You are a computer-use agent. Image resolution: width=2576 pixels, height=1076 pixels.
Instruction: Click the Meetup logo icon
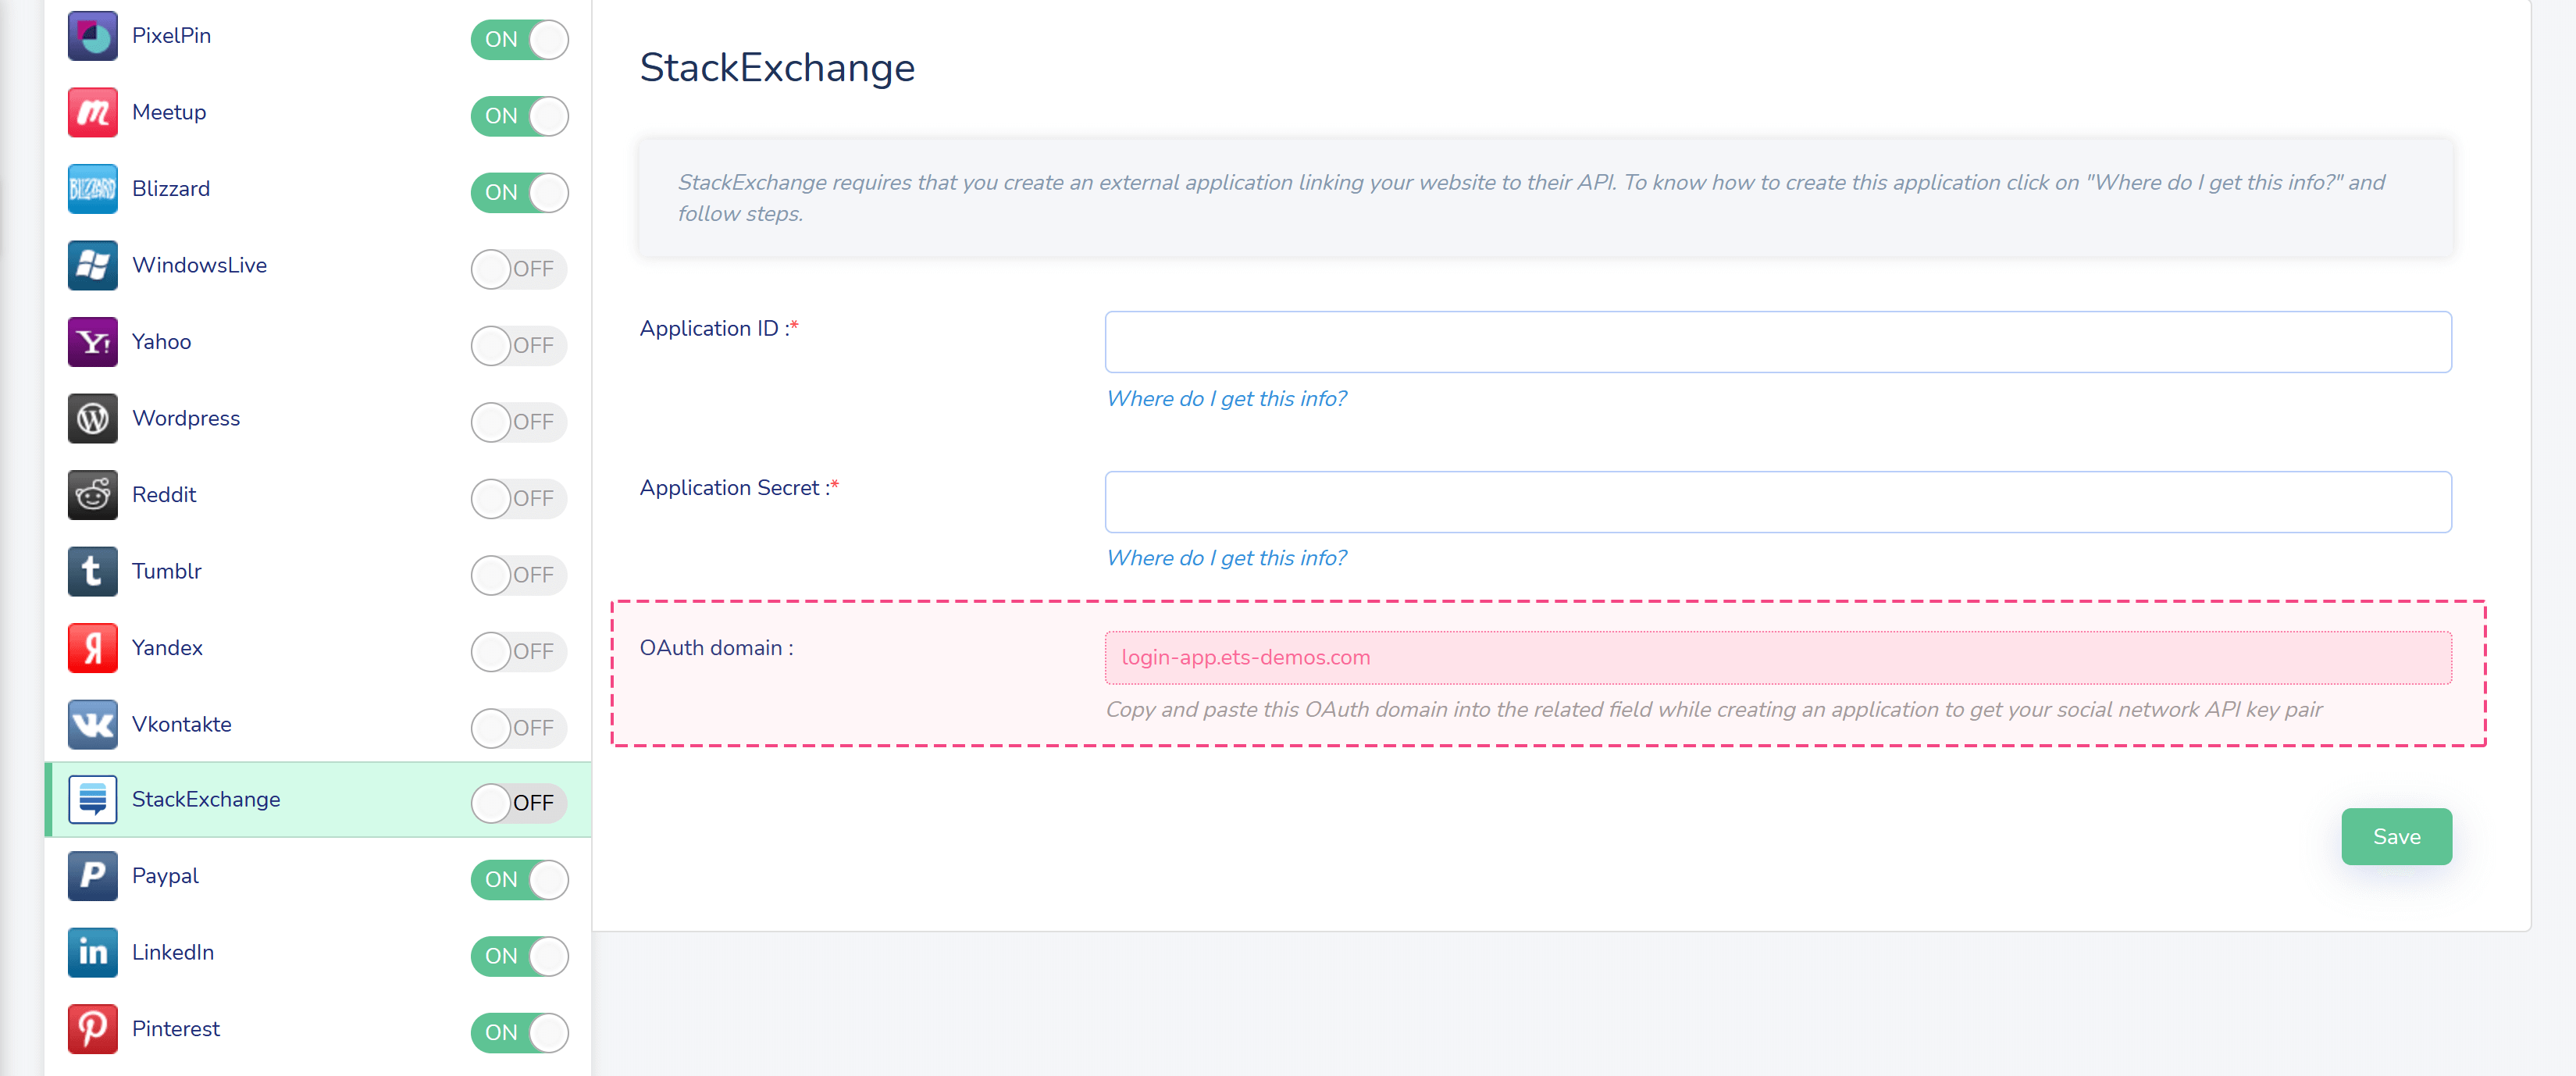coord(92,112)
